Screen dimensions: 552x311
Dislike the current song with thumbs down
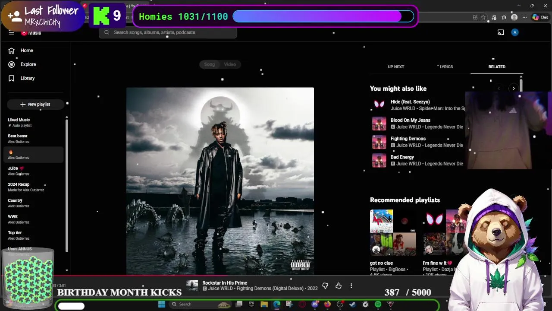pyautogui.click(x=325, y=286)
